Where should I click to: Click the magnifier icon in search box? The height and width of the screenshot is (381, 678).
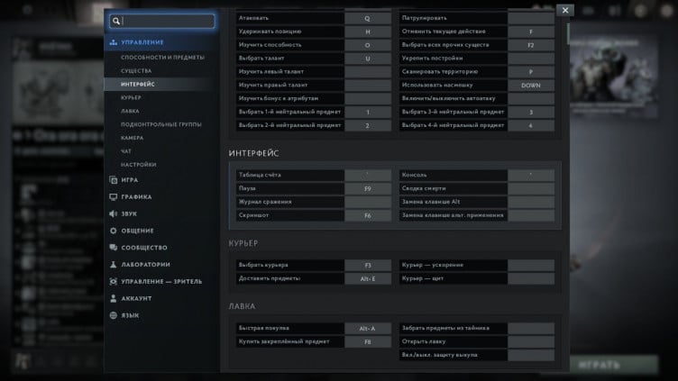[x=116, y=21]
